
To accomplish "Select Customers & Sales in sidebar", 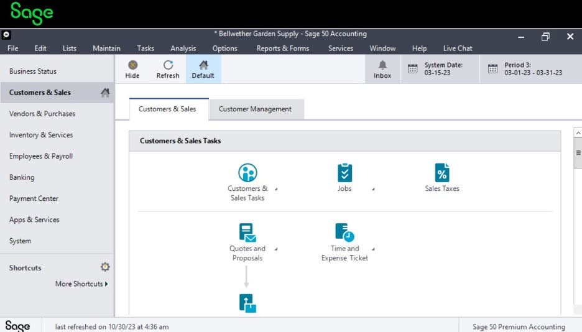I will pos(57,93).
